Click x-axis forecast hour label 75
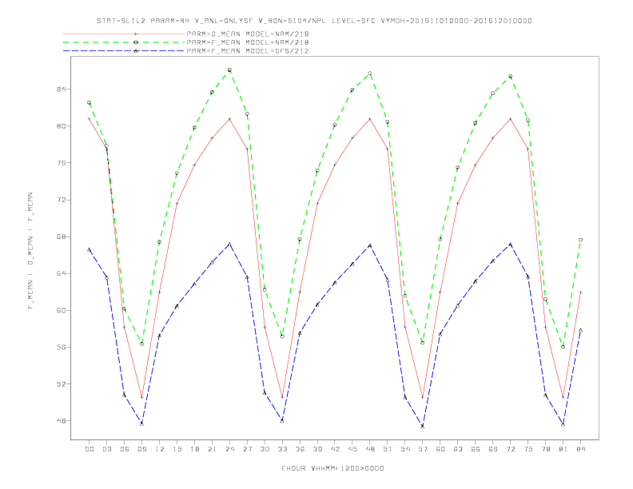Screen dimensions: 633x489 click(528, 449)
